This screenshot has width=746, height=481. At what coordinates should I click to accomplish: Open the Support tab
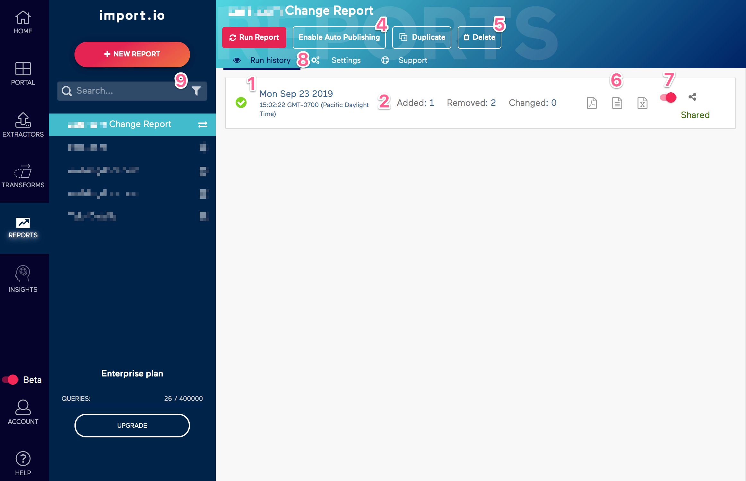413,60
